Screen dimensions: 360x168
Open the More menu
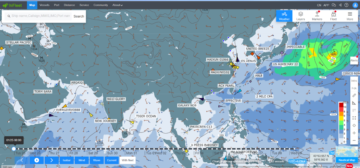(x=350, y=16)
